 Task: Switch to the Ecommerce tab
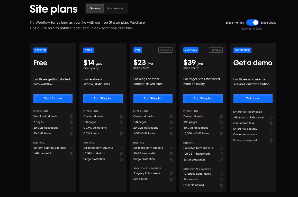click(115, 8)
